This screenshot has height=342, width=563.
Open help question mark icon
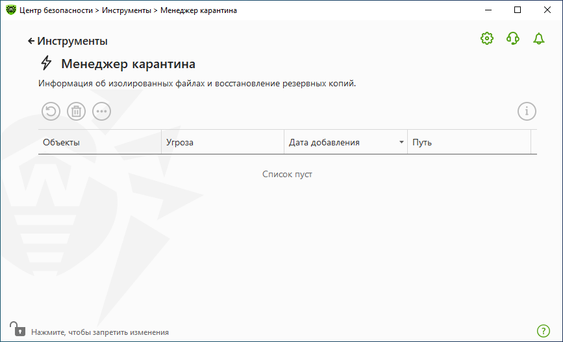(544, 331)
